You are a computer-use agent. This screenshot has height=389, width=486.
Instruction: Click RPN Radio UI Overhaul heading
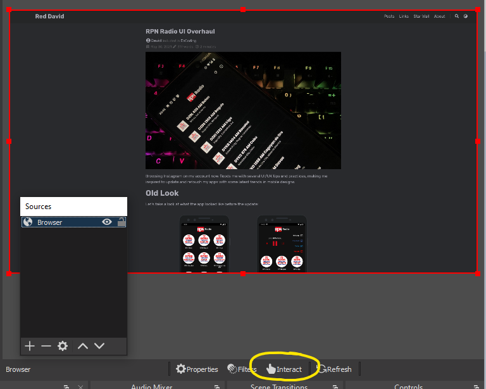180,31
